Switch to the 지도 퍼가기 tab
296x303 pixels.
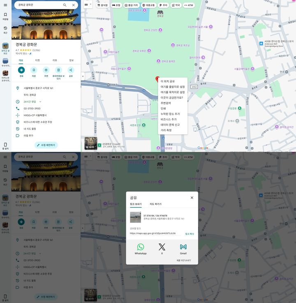click(x=155, y=204)
